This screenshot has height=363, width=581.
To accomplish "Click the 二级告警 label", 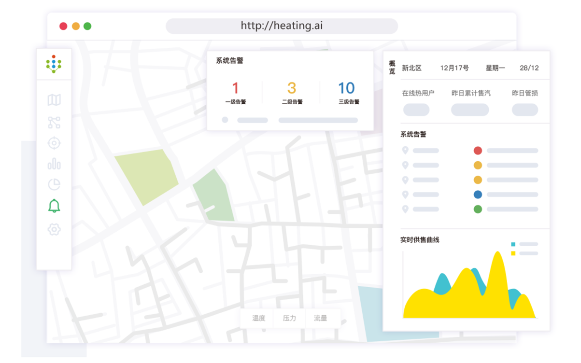I will point(292,102).
